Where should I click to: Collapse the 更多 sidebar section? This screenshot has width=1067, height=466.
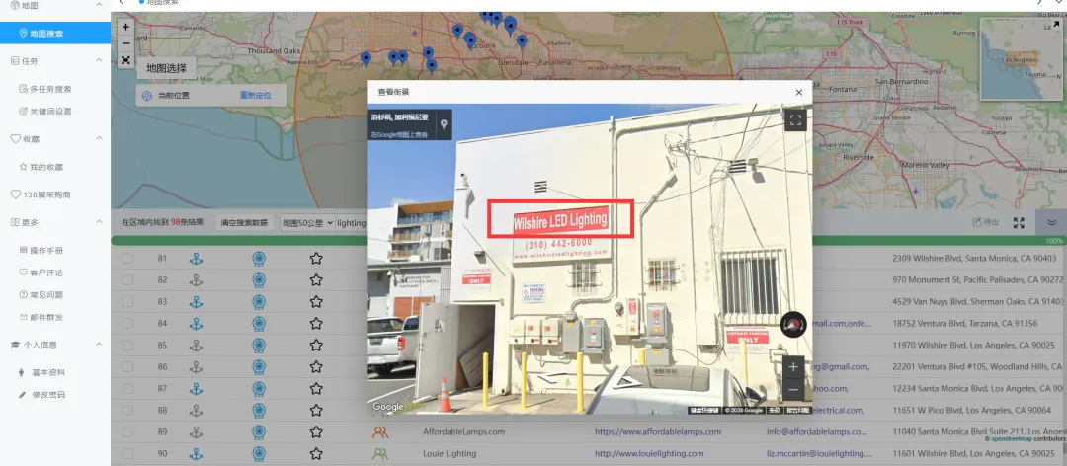pyautogui.click(x=99, y=222)
